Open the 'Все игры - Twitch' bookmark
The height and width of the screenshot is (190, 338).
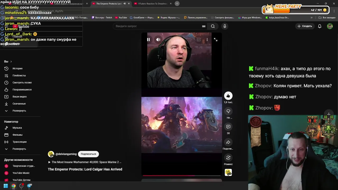tap(102, 18)
